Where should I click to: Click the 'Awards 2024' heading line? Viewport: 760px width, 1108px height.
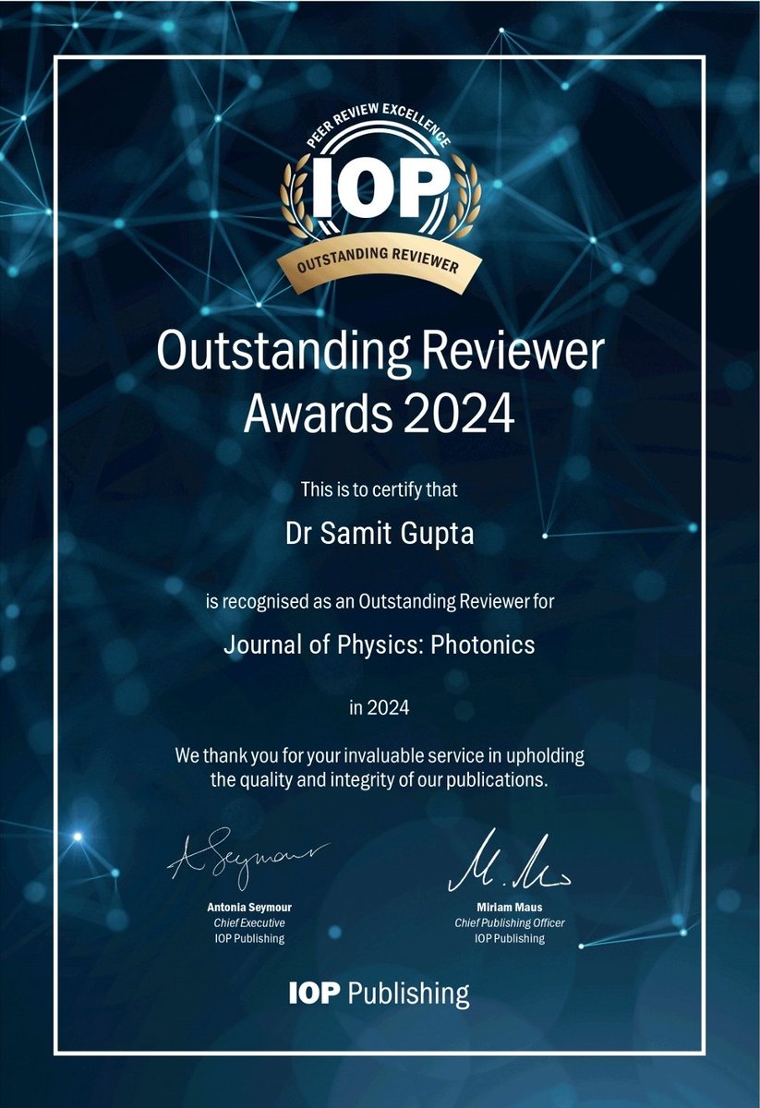point(379,414)
